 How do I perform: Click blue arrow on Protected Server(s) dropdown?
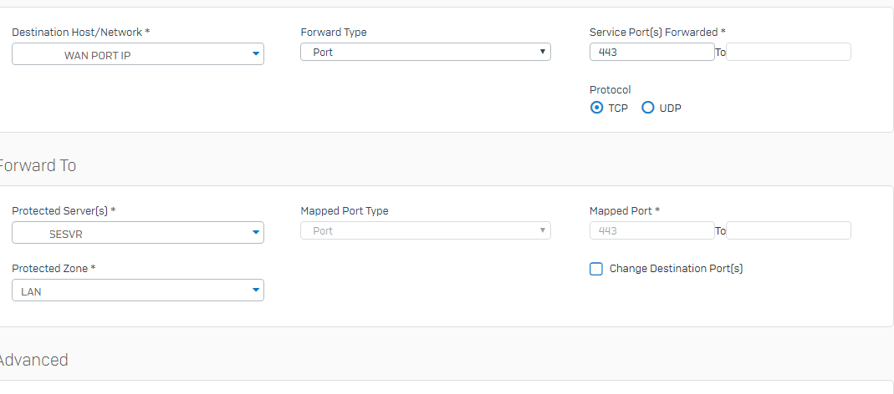click(256, 232)
